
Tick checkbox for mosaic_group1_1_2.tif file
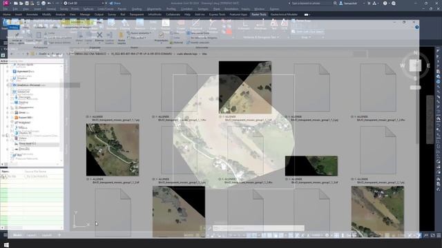88,179
